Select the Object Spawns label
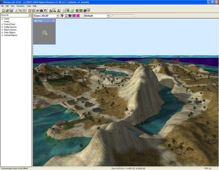This screenshot has height=170, width=219. 10,30
